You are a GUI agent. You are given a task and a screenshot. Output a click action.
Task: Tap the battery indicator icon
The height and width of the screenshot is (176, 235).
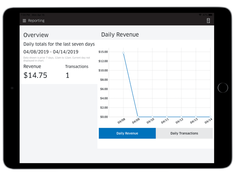coord(210,15)
